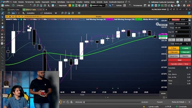192x108 pixels.
Task: Click Cancelar ordens + Zerar button
Action: coord(179,64)
